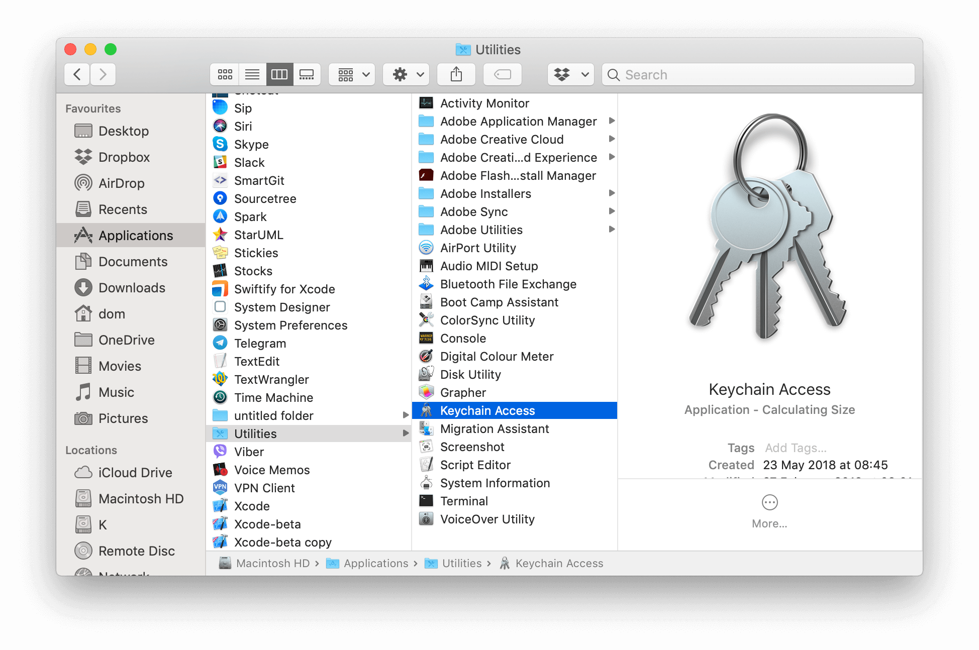Expand Adobe Creative Cloud submenu
The height and width of the screenshot is (650, 979).
(x=612, y=139)
